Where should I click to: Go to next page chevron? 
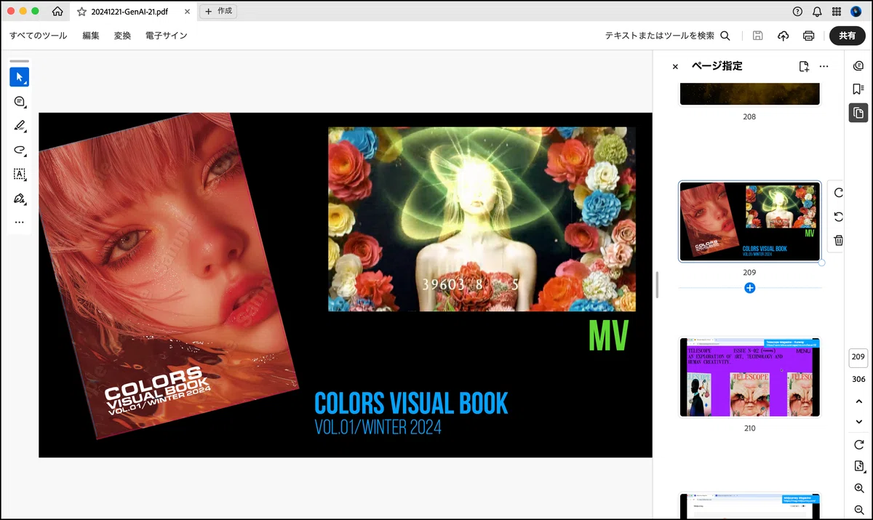pos(858,422)
